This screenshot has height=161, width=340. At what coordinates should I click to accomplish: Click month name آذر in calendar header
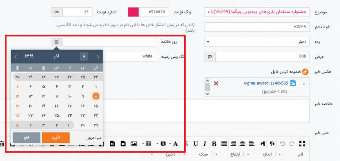click(x=57, y=56)
